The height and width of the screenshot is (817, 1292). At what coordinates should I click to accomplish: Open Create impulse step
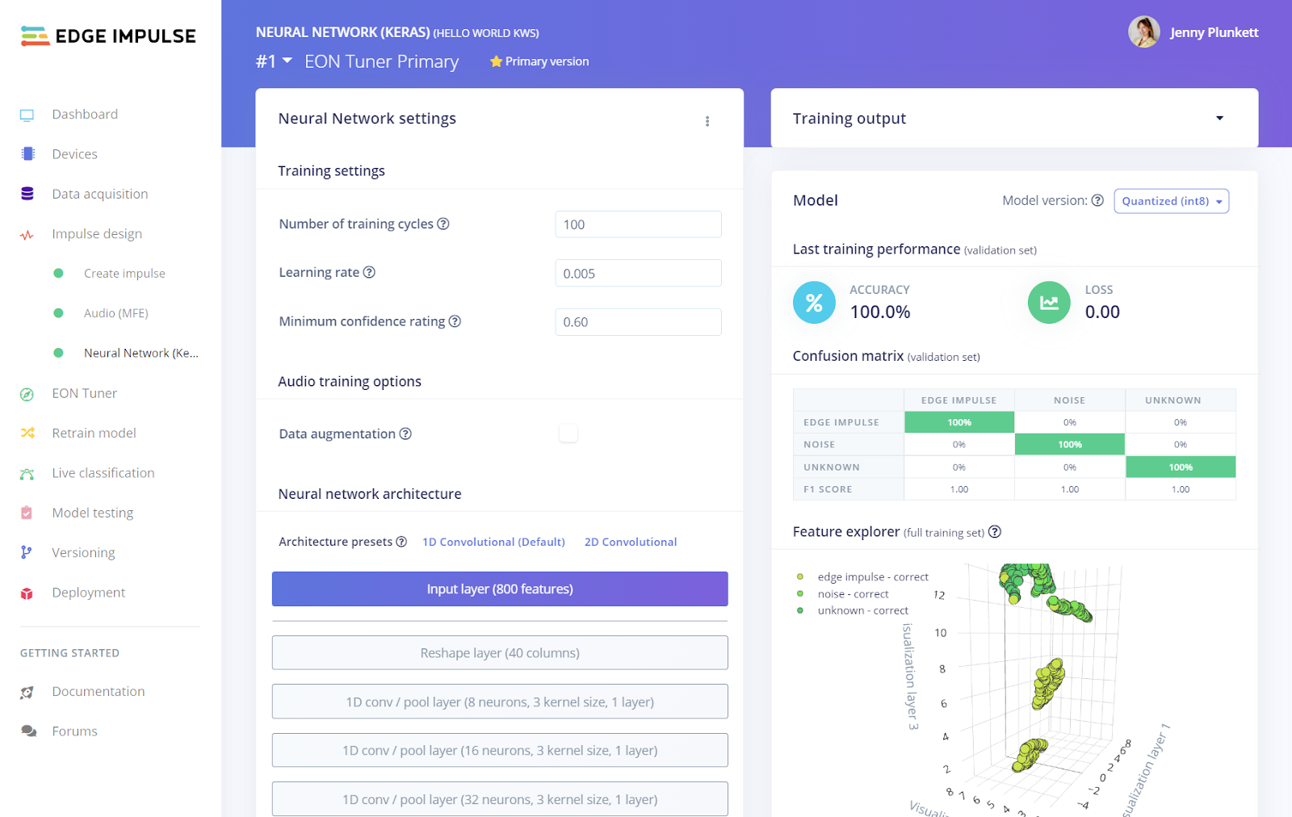[x=124, y=274]
